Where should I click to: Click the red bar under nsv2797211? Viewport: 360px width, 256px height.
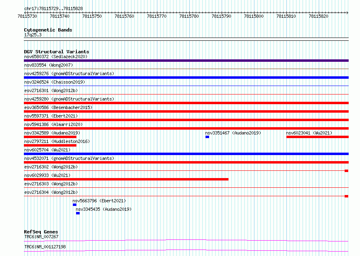(x=50, y=145)
